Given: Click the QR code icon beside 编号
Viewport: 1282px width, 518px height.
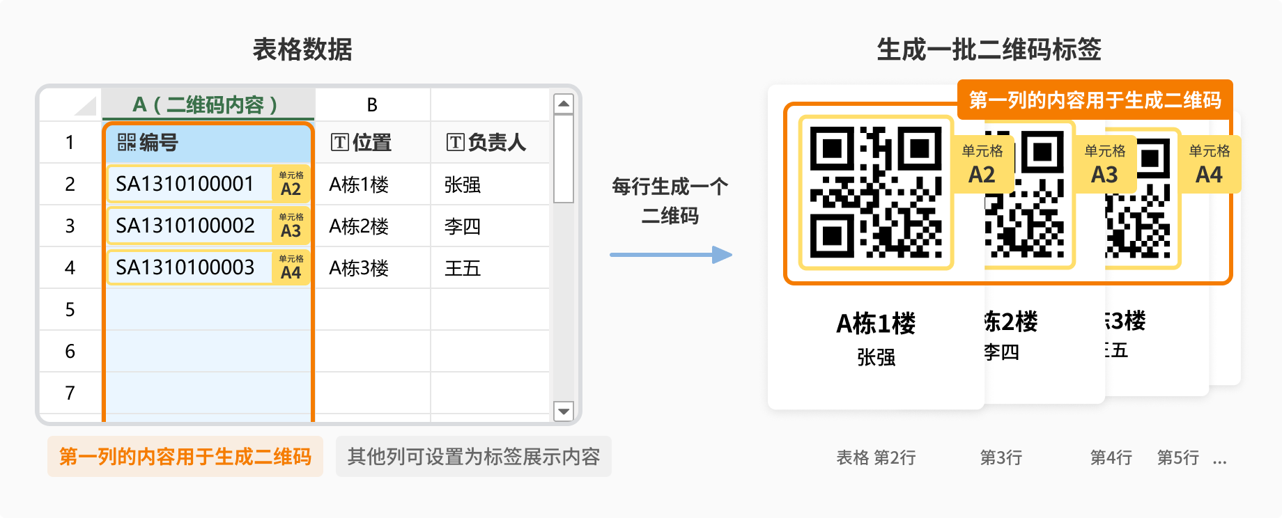Looking at the screenshot, I should coord(126,143).
